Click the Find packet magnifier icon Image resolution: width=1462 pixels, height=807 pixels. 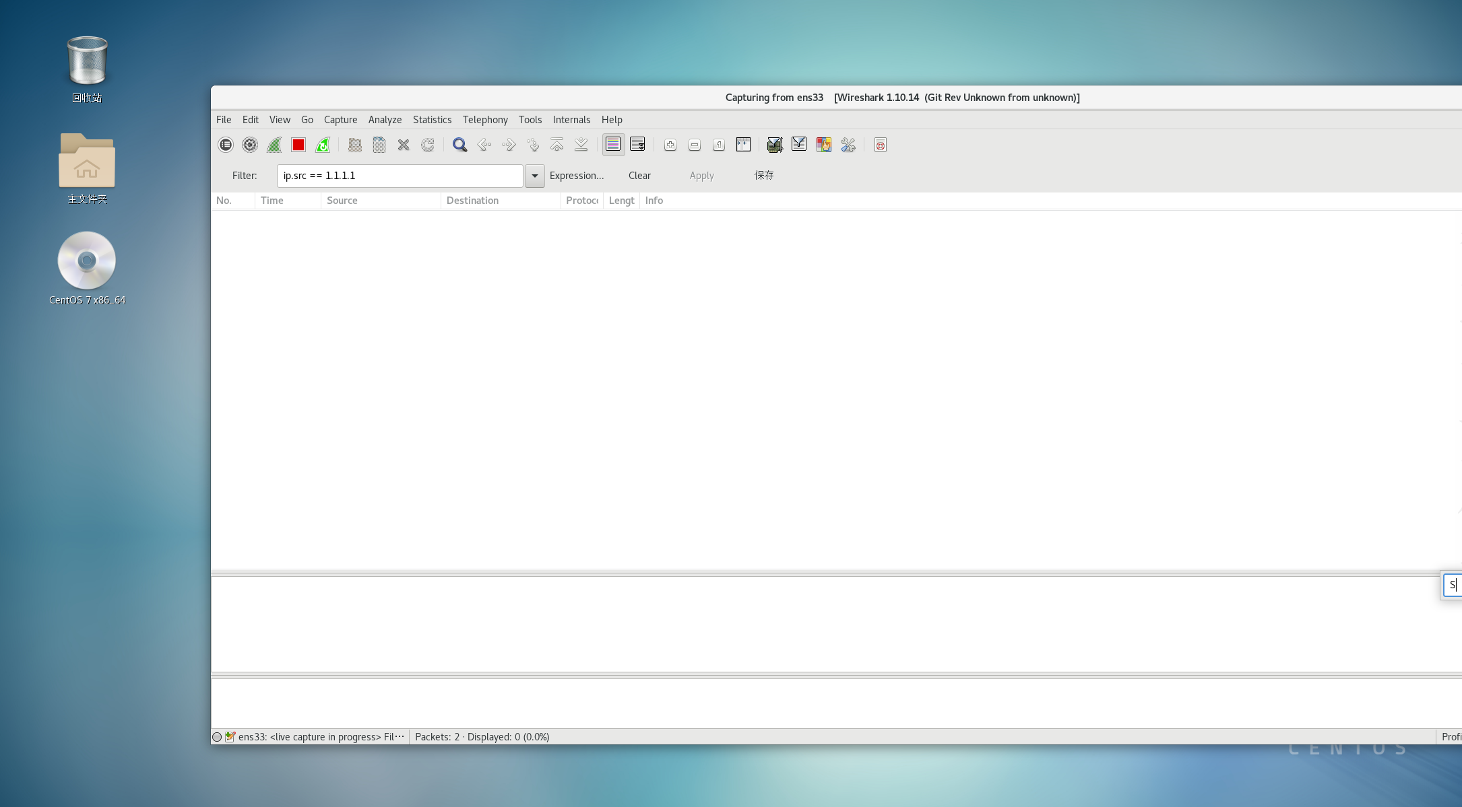click(x=459, y=145)
